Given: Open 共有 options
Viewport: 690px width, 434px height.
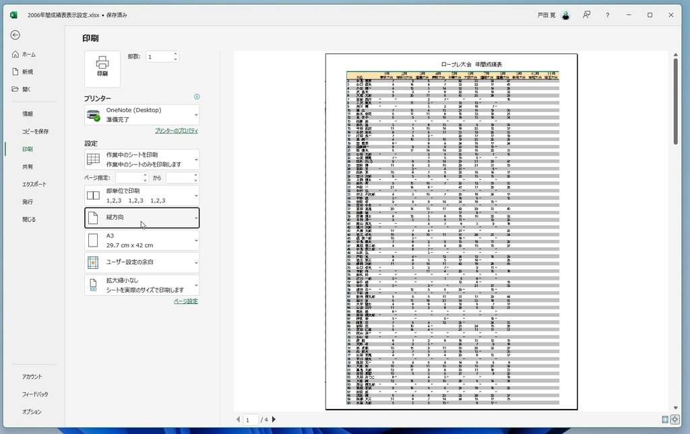Looking at the screenshot, I should pos(28,167).
